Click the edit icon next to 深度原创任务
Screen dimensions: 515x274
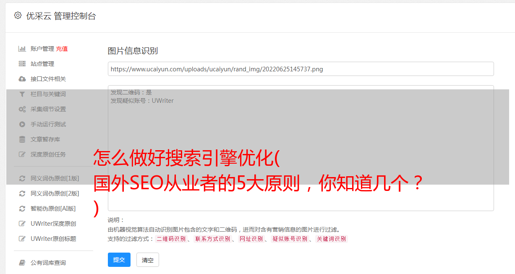tap(22, 154)
